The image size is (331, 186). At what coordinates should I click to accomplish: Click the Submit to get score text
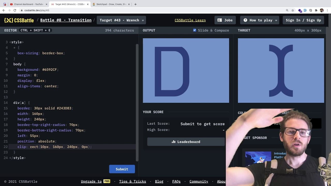(x=202, y=124)
